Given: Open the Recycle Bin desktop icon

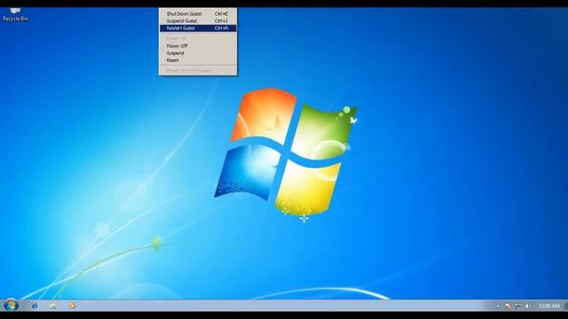Looking at the screenshot, I should pyautogui.click(x=15, y=14).
